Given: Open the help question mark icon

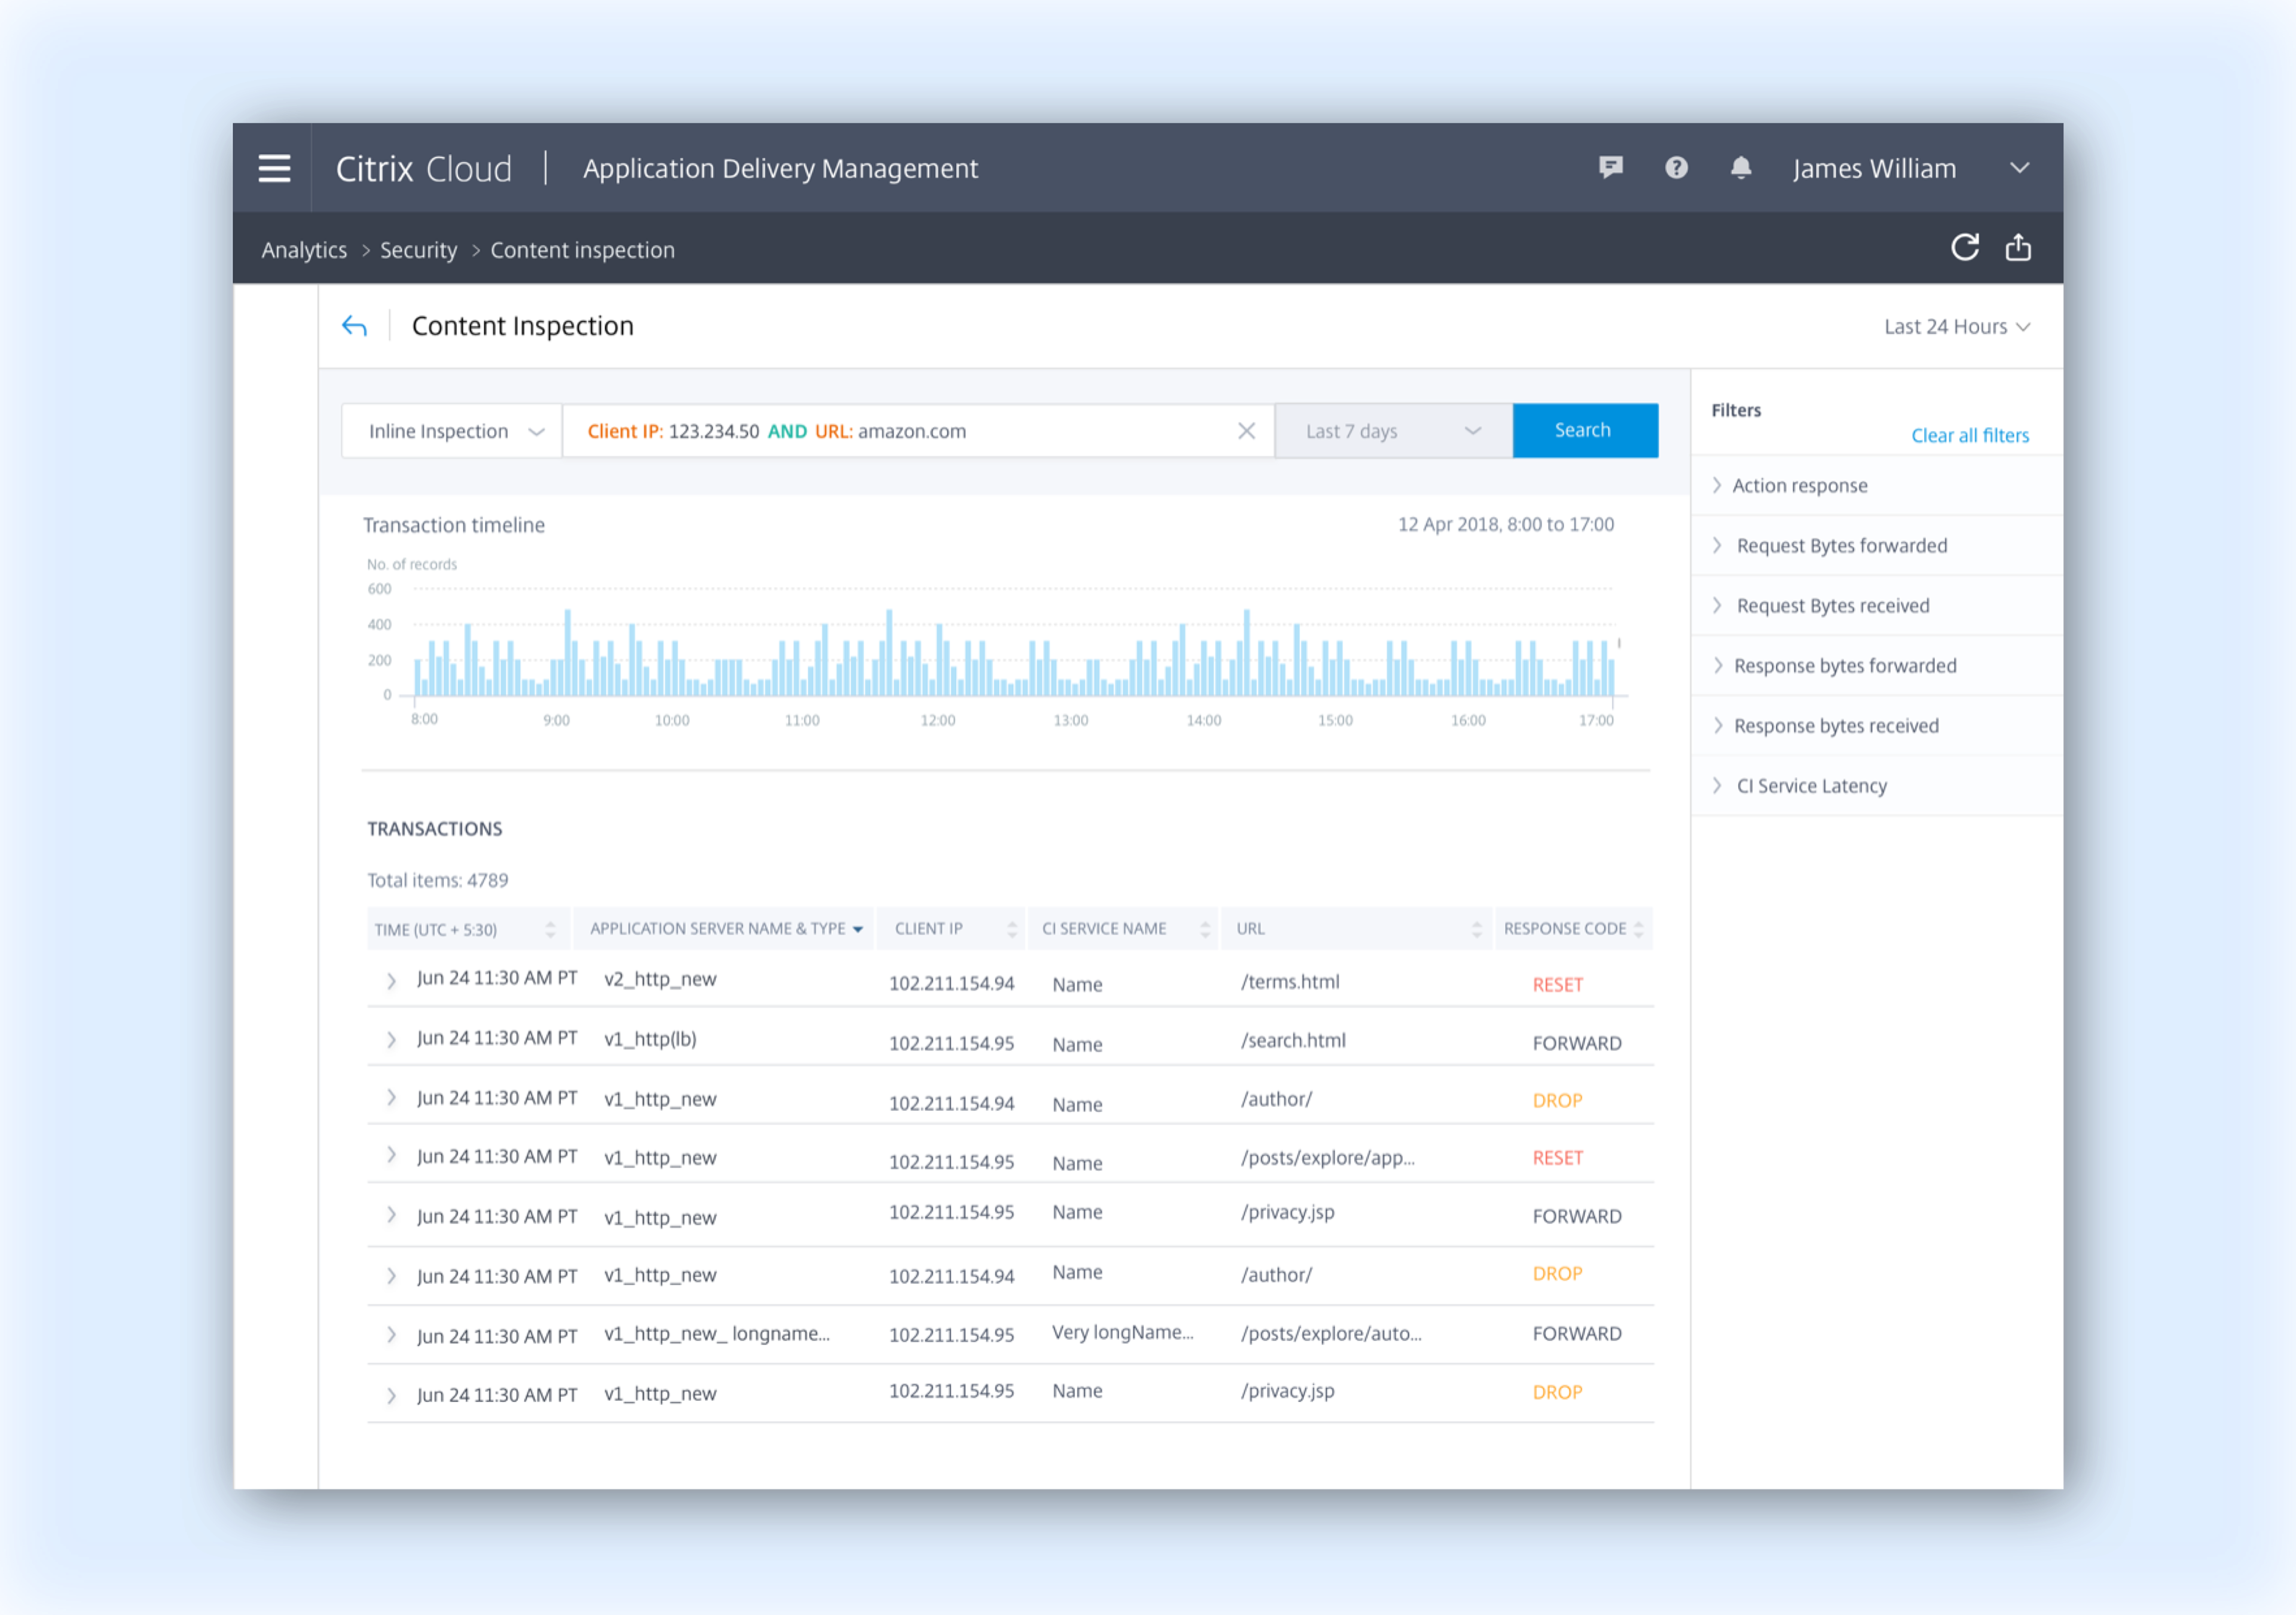Looking at the screenshot, I should pos(1676,168).
